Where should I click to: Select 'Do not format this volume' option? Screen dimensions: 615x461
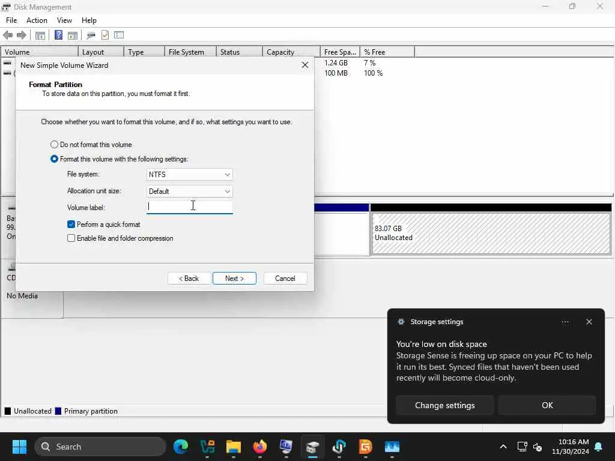coord(91,145)
